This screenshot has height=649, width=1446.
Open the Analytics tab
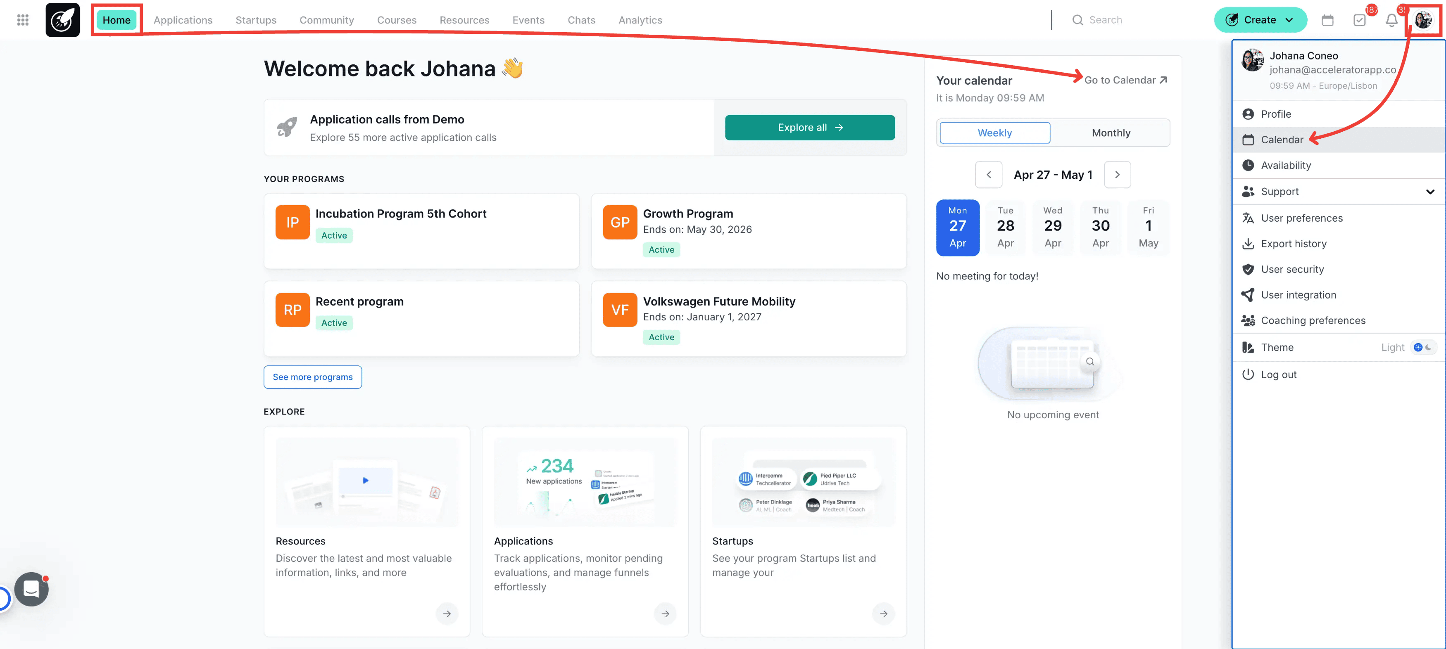[640, 20]
